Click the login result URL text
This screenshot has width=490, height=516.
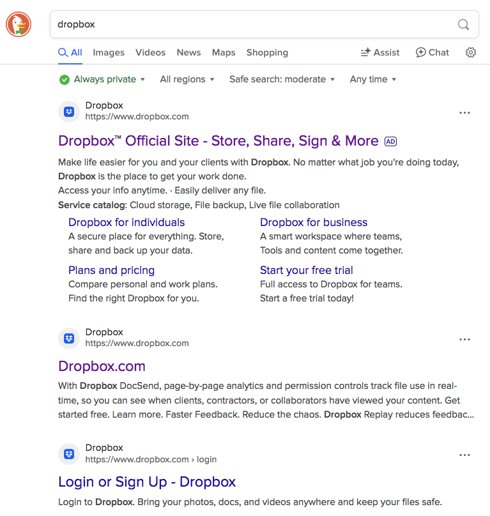tap(151, 459)
